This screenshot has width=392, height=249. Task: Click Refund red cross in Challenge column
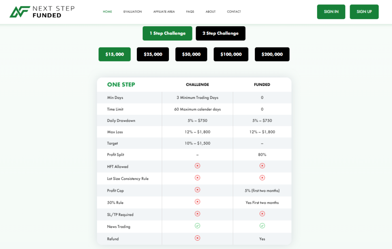(x=197, y=238)
